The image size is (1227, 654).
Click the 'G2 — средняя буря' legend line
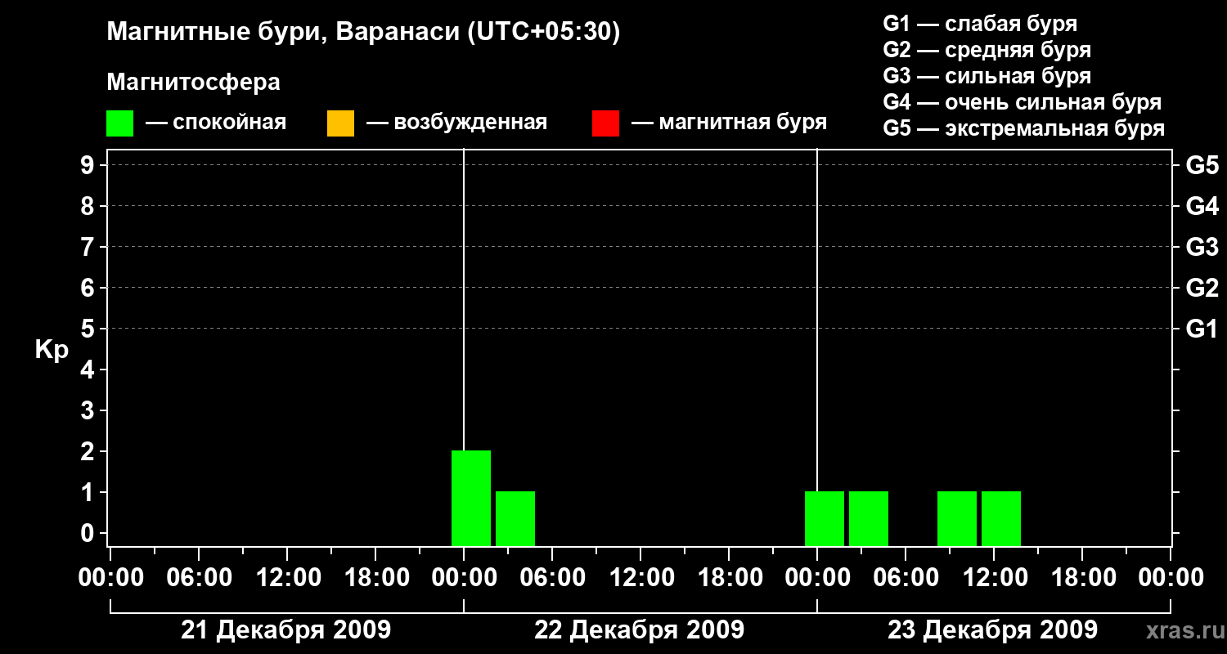point(987,49)
